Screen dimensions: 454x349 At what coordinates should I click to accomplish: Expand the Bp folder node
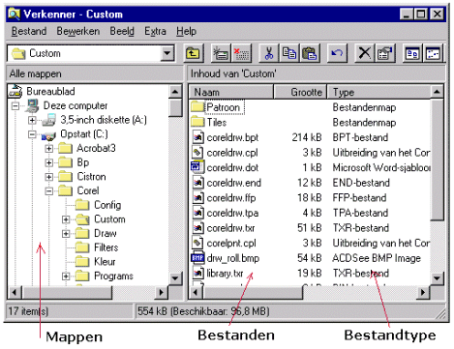(x=48, y=162)
